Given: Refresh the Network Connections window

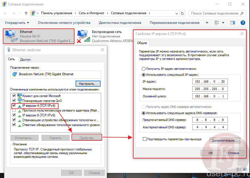Looking at the screenshot, I should point(183,13).
